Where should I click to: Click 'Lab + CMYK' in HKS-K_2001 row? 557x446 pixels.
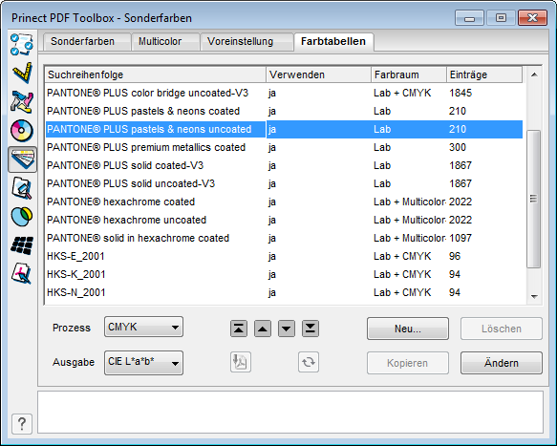click(x=402, y=274)
